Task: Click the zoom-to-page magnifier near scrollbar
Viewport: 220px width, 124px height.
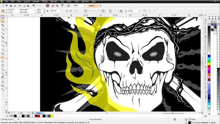Action: 202,113
